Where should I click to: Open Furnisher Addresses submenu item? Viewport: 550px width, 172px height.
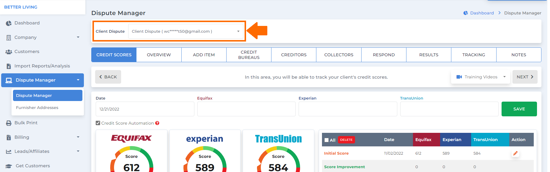[37, 108]
